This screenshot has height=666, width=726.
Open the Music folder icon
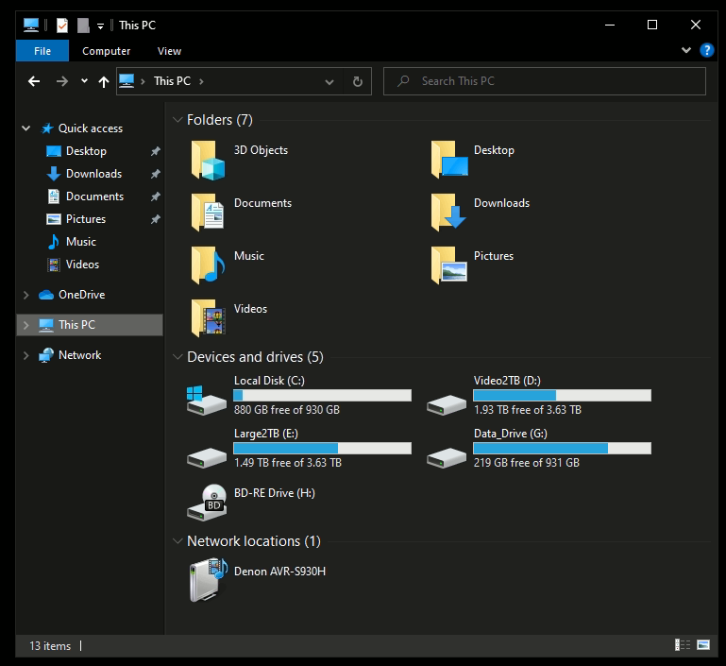208,265
